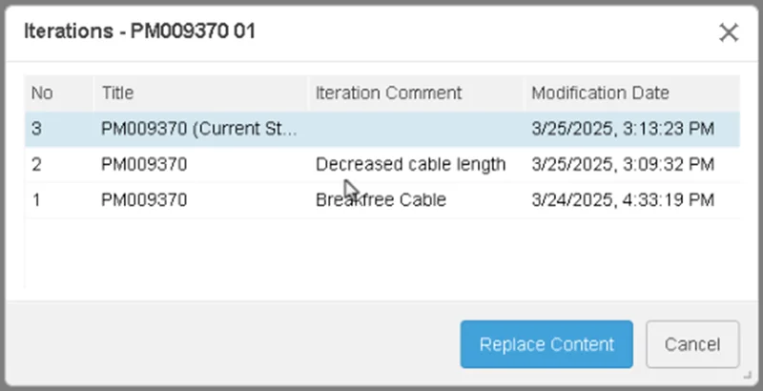Select the Decreased cable length comment

(410, 164)
